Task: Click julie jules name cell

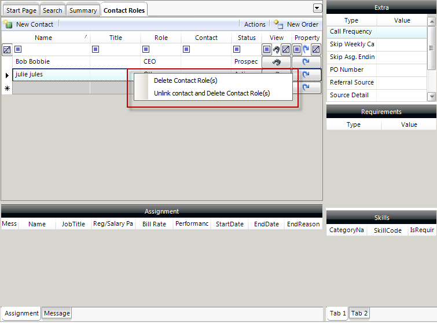Action: 52,75
